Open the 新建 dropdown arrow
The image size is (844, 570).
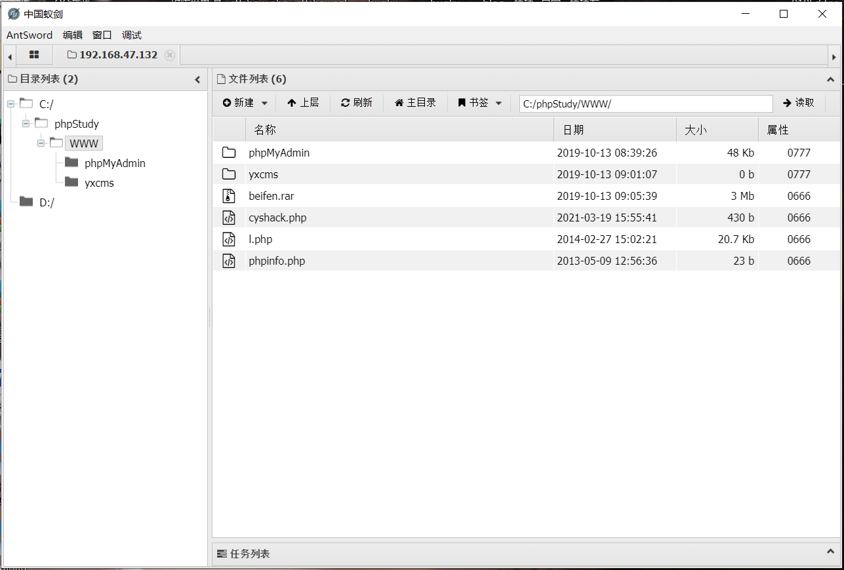pos(265,104)
